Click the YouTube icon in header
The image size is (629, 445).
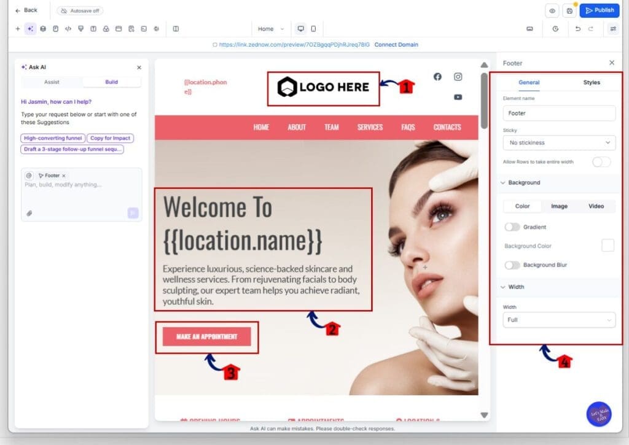coord(458,97)
